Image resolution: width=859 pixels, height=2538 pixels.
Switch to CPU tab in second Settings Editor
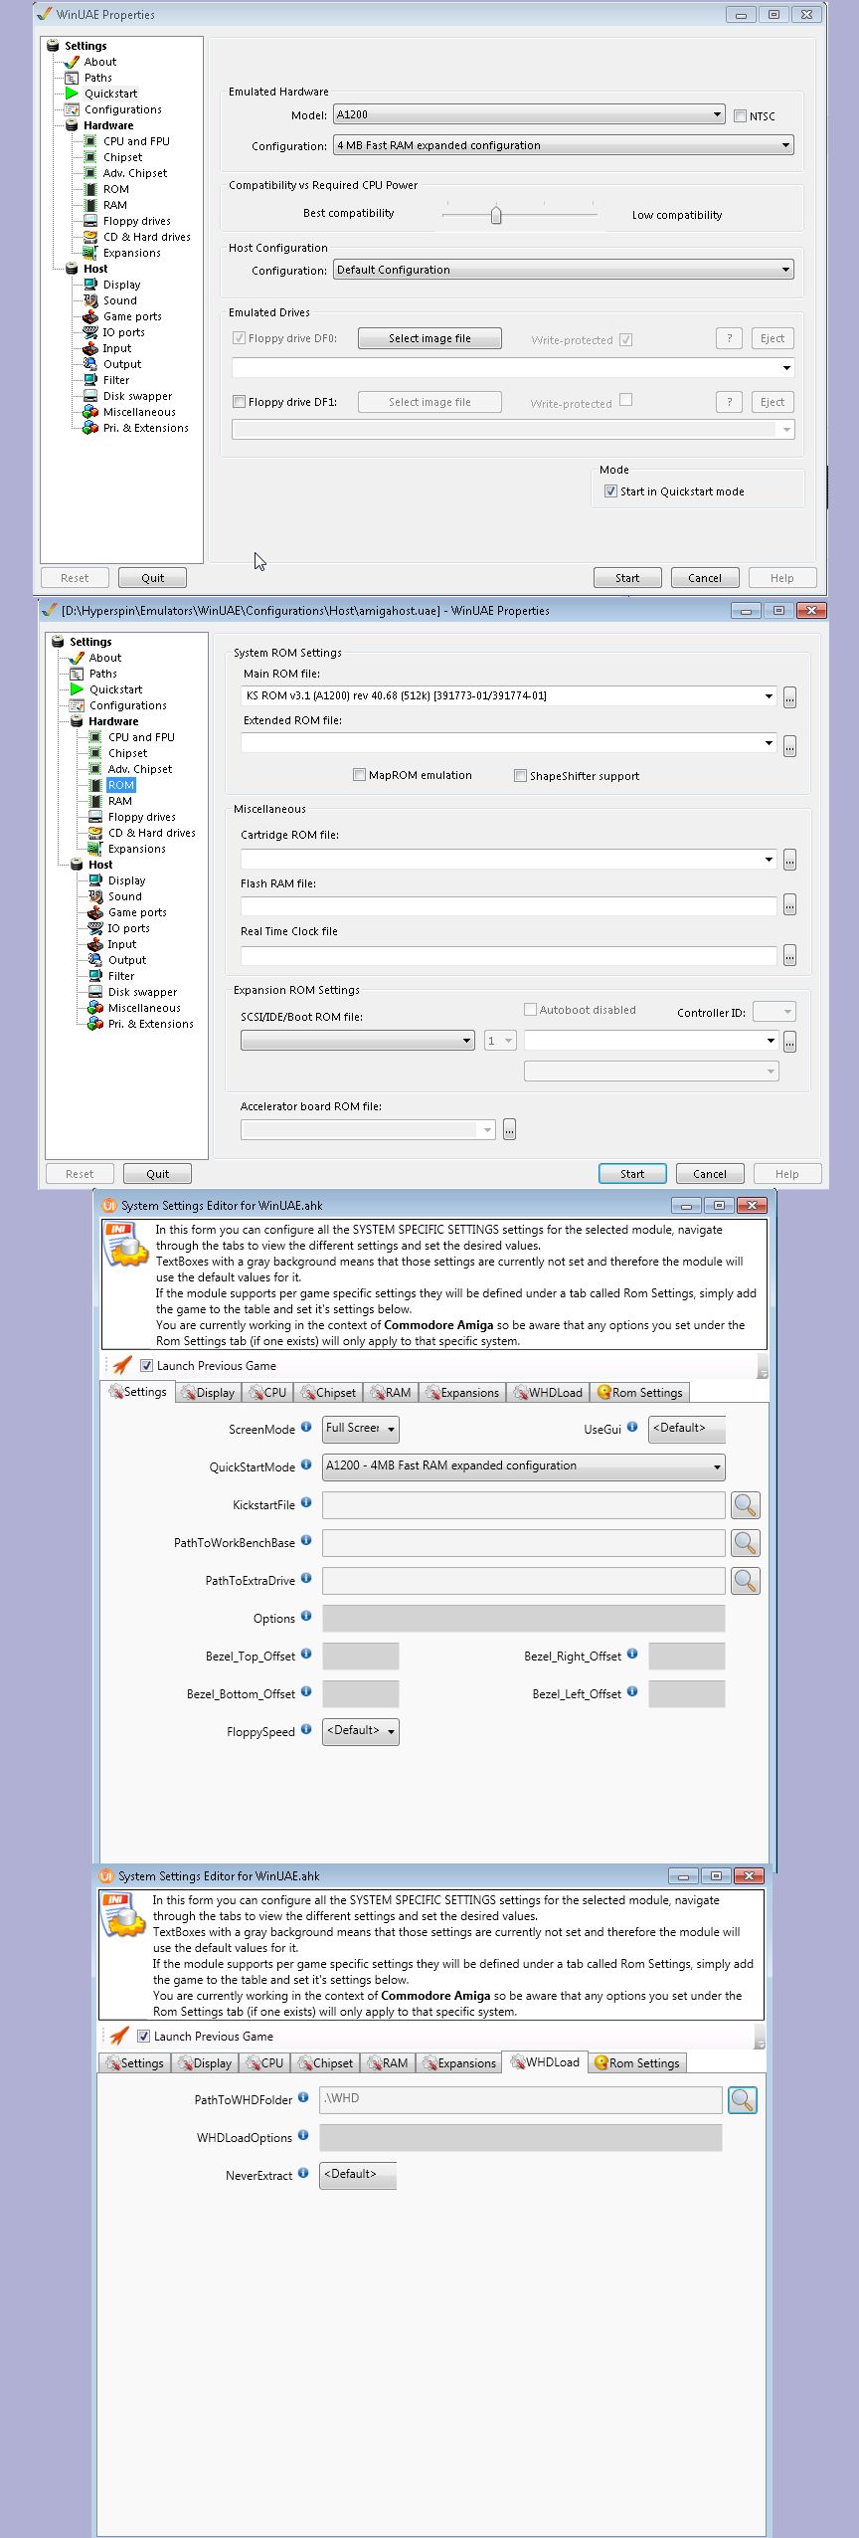(264, 2063)
